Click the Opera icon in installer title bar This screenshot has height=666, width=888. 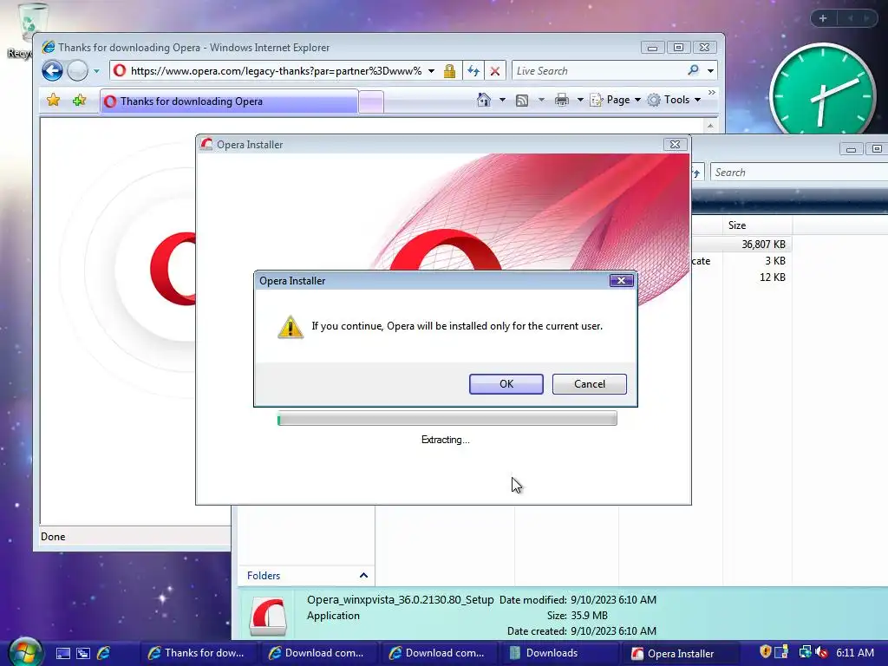point(206,145)
